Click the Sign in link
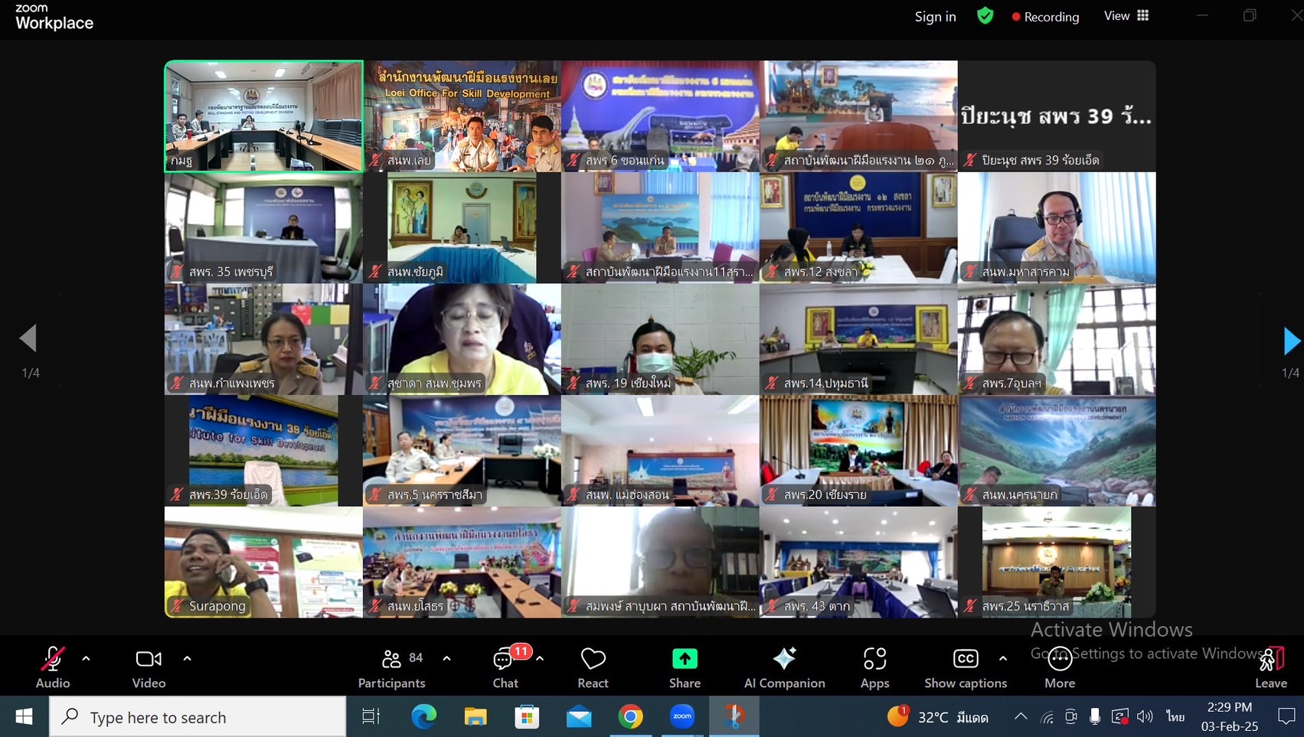Viewport: 1304px width, 737px height. click(x=935, y=16)
